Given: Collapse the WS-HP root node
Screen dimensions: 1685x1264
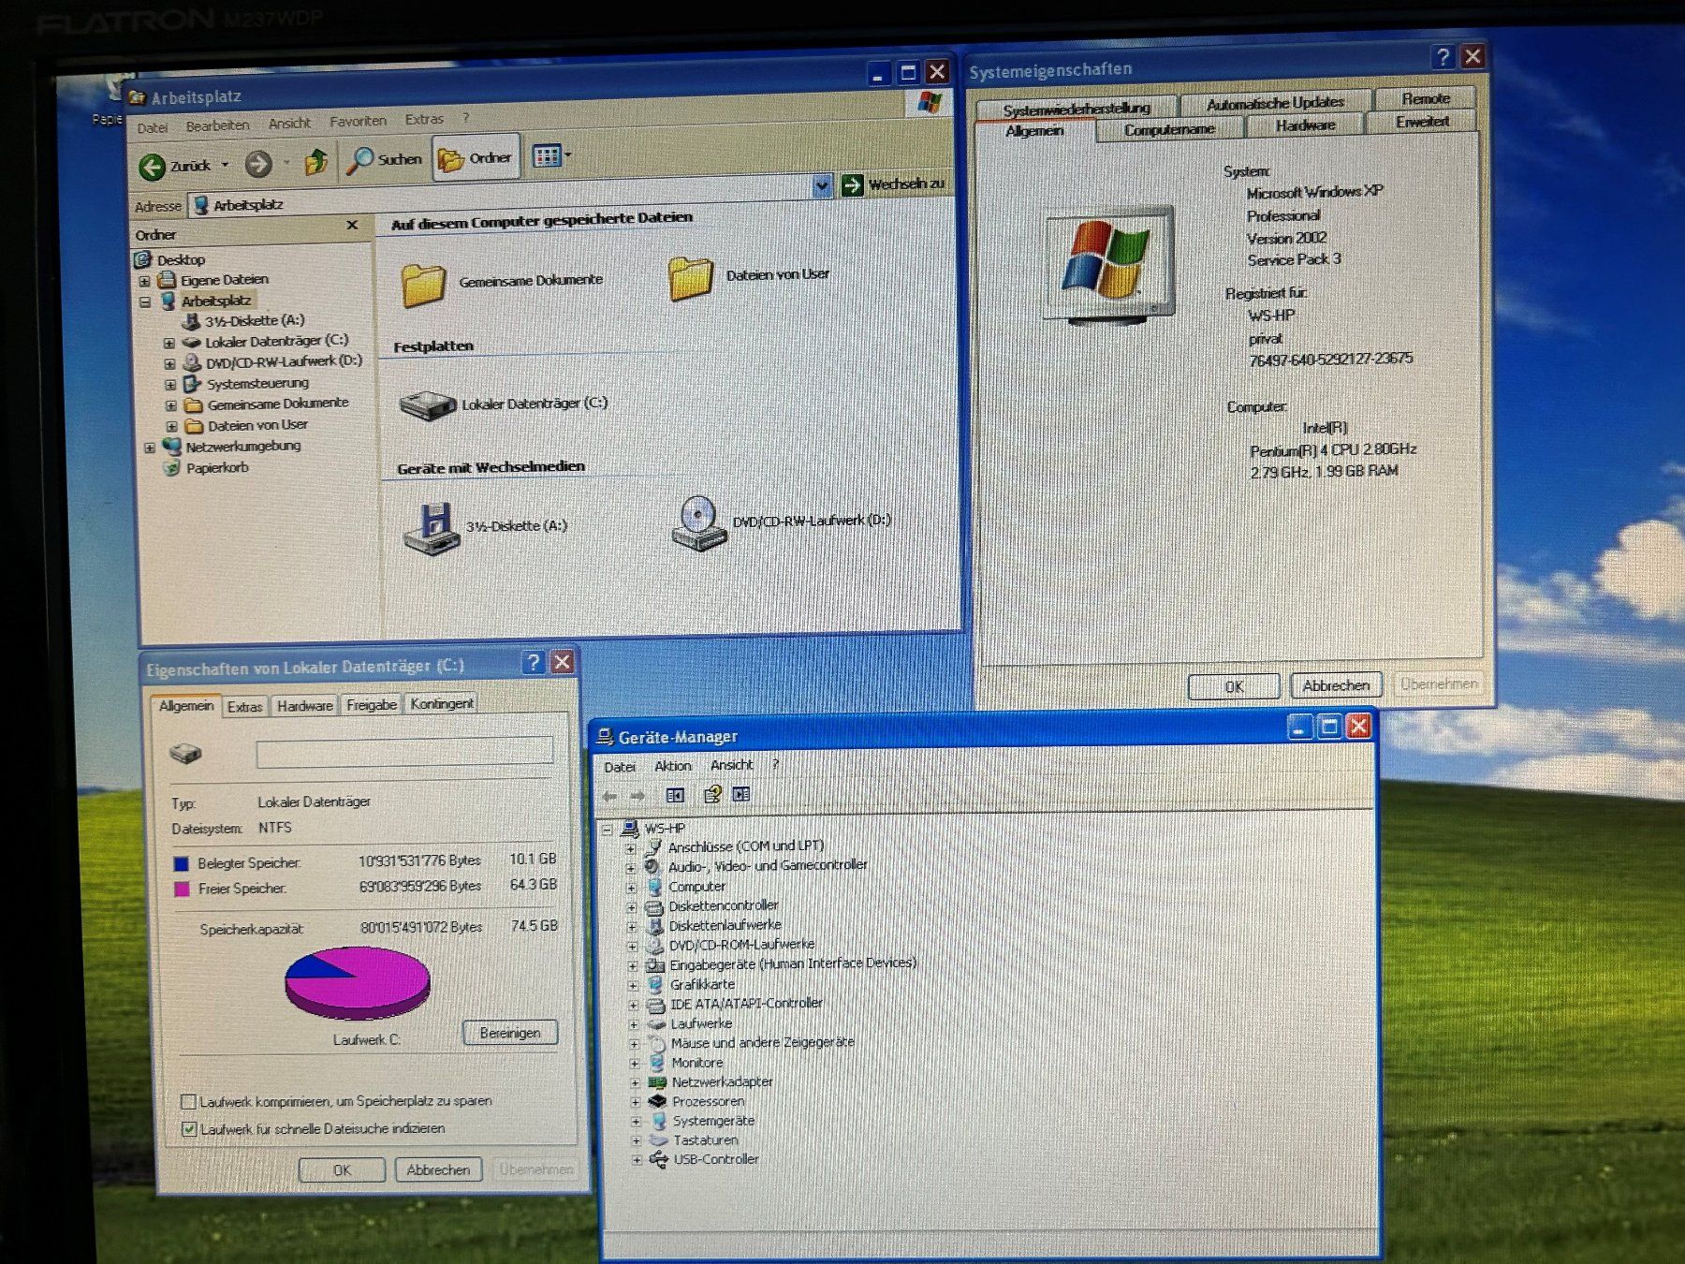Looking at the screenshot, I should [607, 830].
